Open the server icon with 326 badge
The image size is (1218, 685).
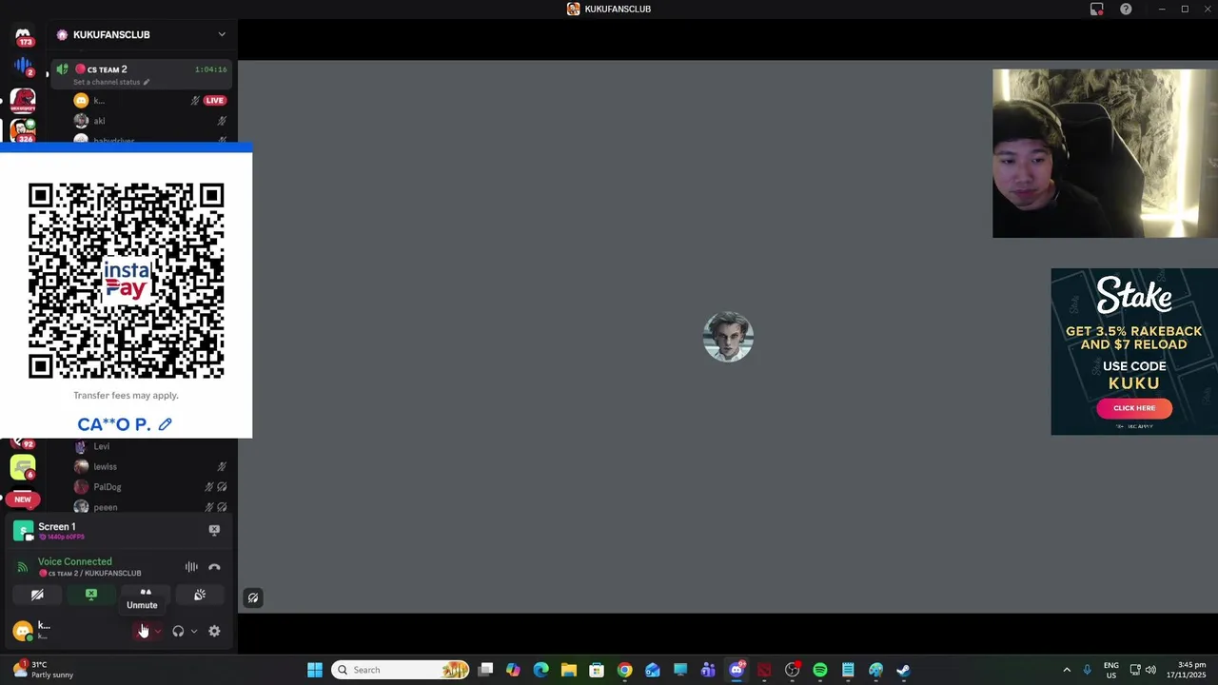[x=23, y=130]
